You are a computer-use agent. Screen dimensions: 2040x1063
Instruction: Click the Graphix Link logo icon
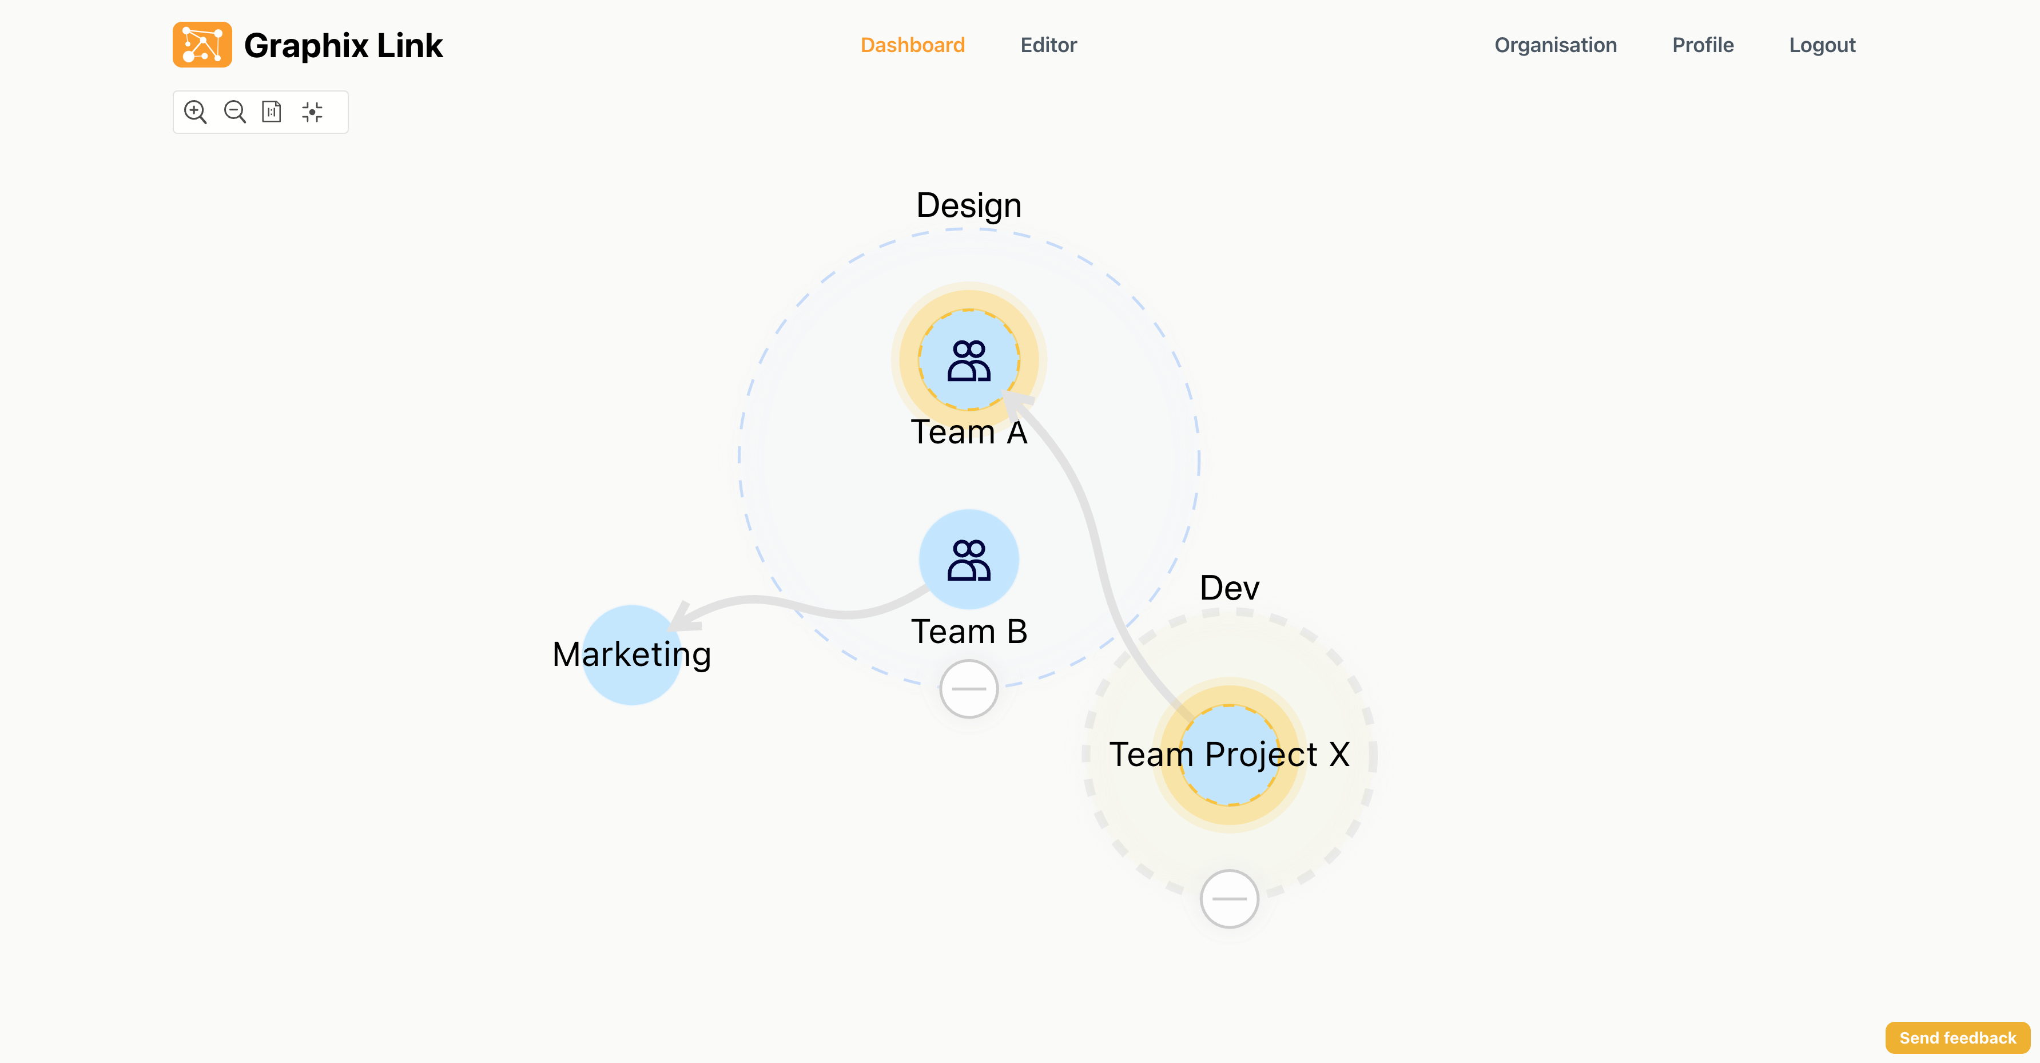click(202, 45)
